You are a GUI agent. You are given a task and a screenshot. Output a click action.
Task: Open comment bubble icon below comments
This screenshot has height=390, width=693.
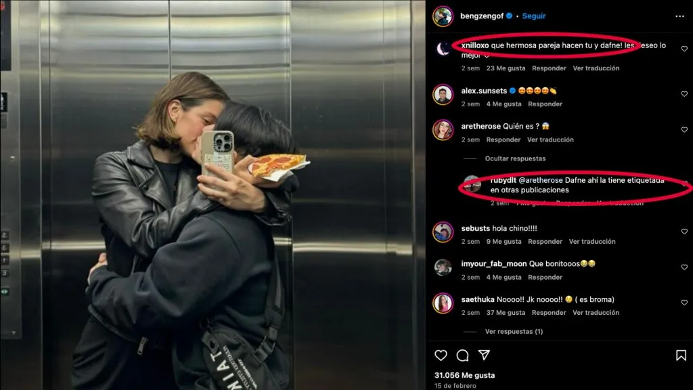click(462, 355)
